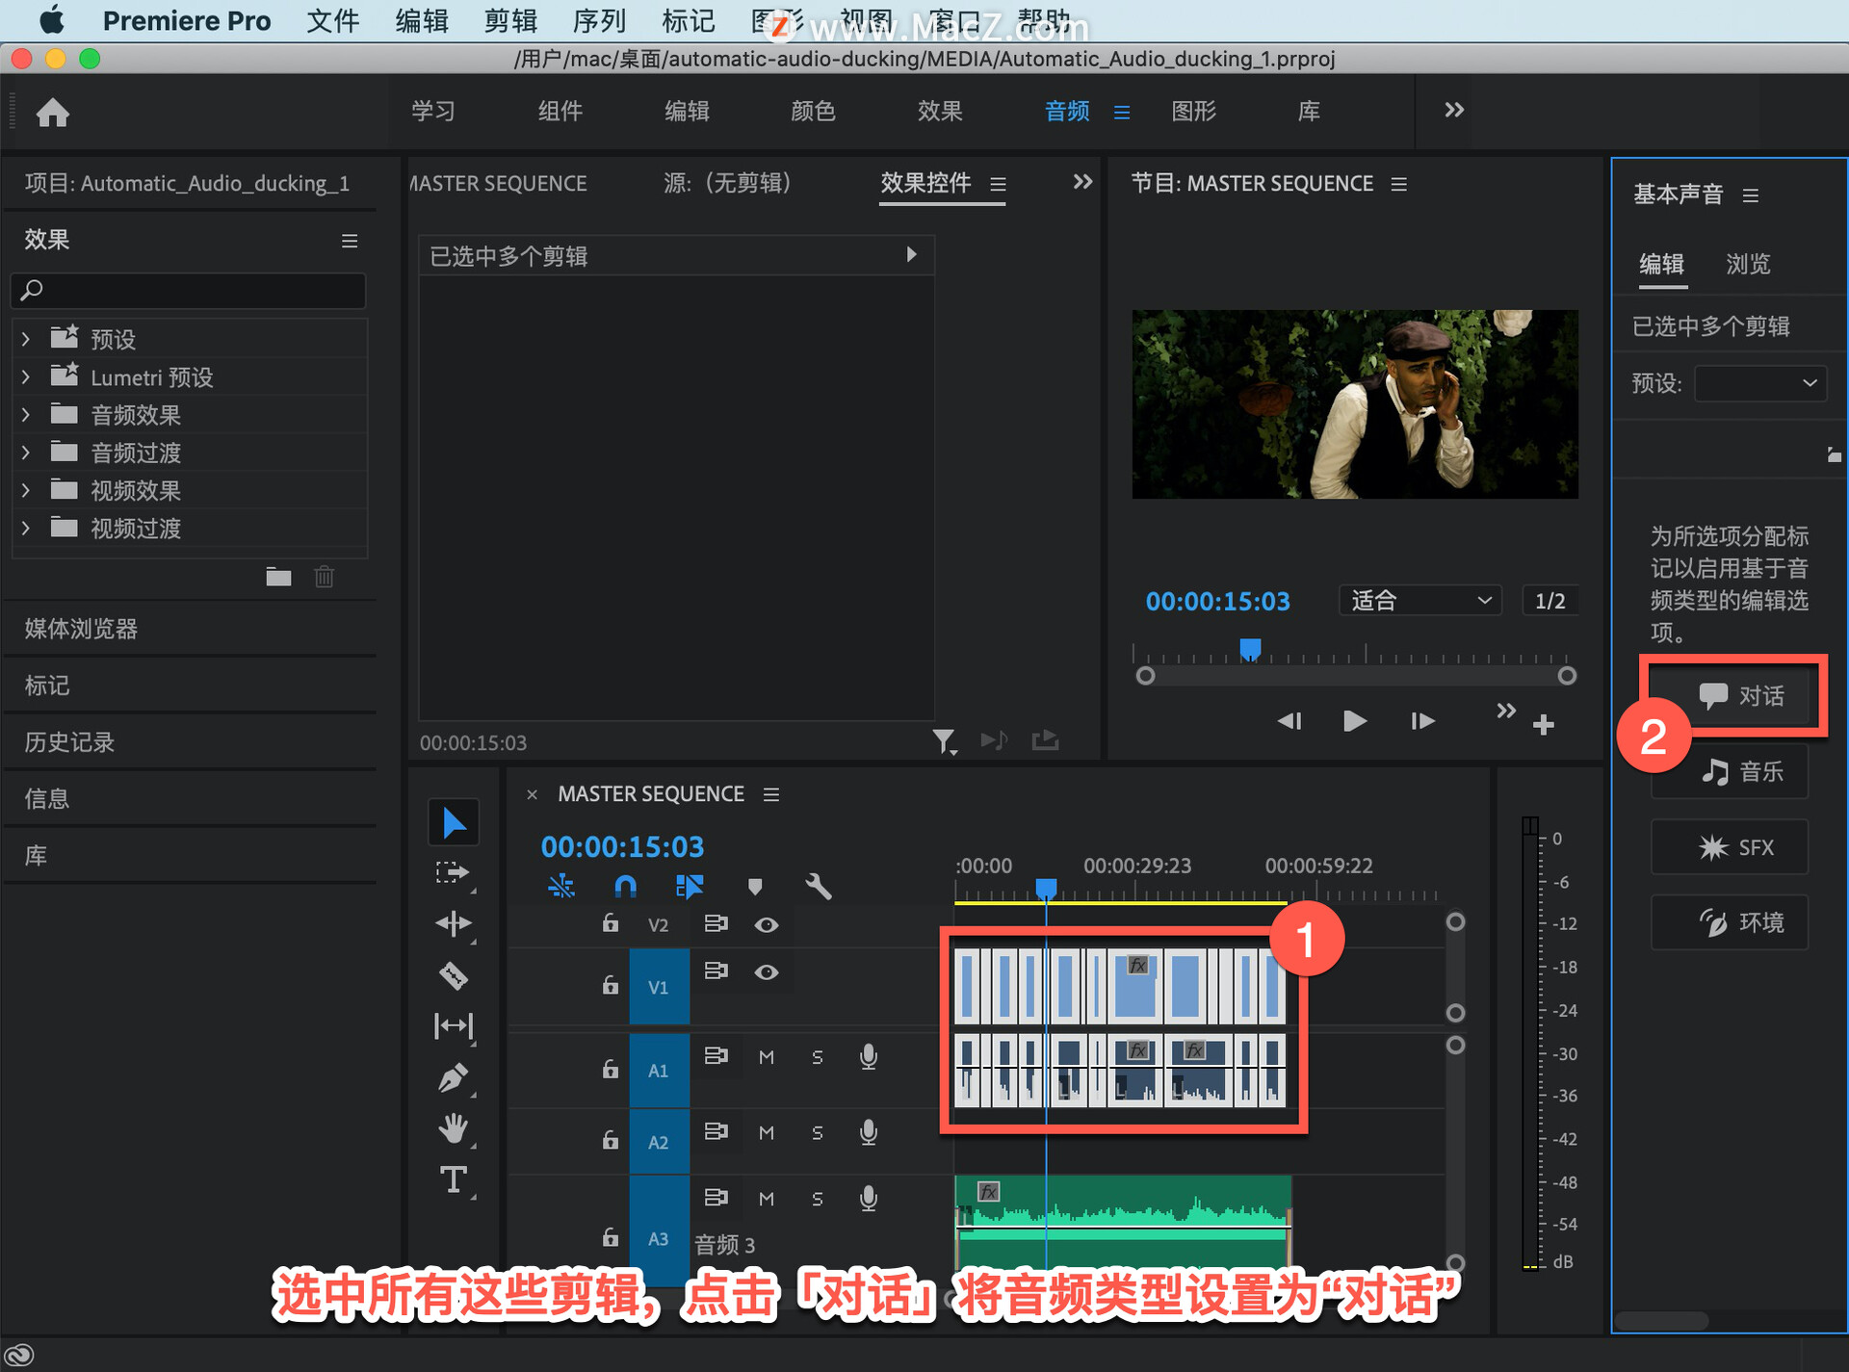Click the delete trash icon in Effects
Viewport: 1849px width, 1372px height.
(325, 577)
